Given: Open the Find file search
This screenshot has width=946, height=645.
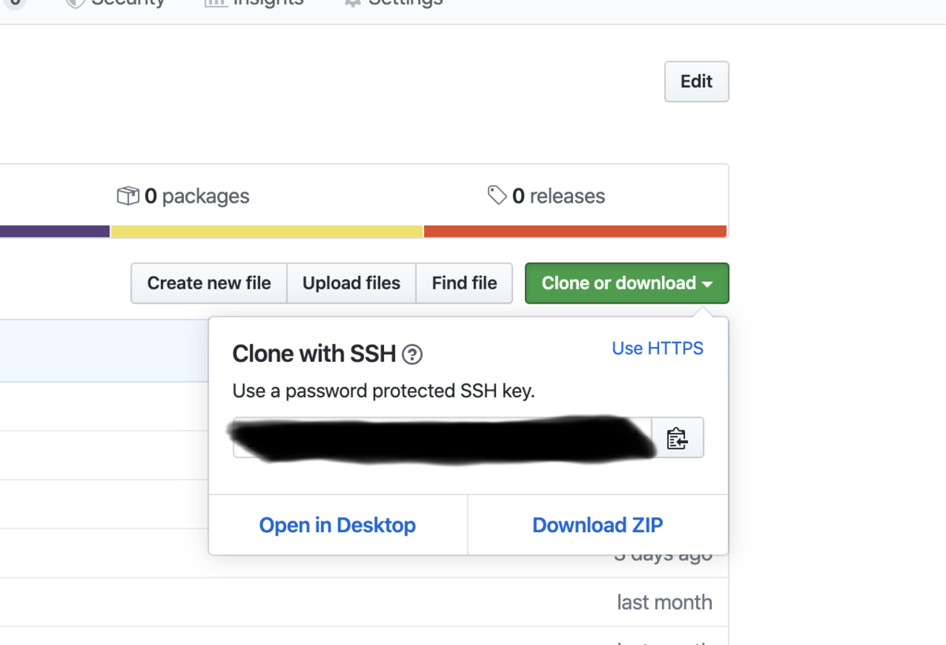Looking at the screenshot, I should [464, 283].
